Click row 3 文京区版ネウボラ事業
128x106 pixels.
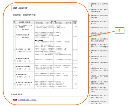23,49
